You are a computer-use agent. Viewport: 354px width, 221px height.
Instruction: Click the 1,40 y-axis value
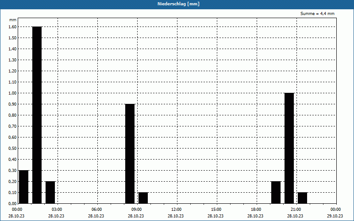click(x=12, y=49)
